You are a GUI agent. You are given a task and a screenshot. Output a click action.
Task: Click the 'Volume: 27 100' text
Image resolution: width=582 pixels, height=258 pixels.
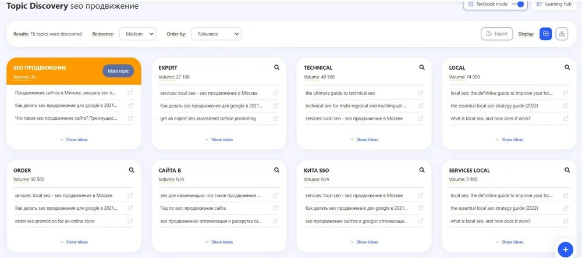coord(173,77)
